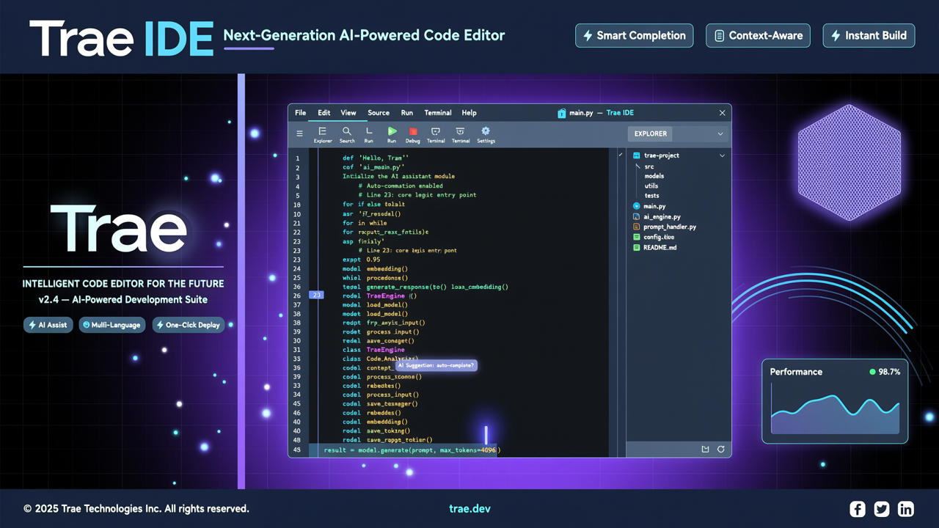Open the Facebook icon in the footer

pyautogui.click(x=857, y=509)
